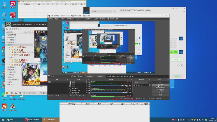Screen dimensions: 217x122
Task: Open the 视图(V) menu in OBS
Action: tap(63, 19)
